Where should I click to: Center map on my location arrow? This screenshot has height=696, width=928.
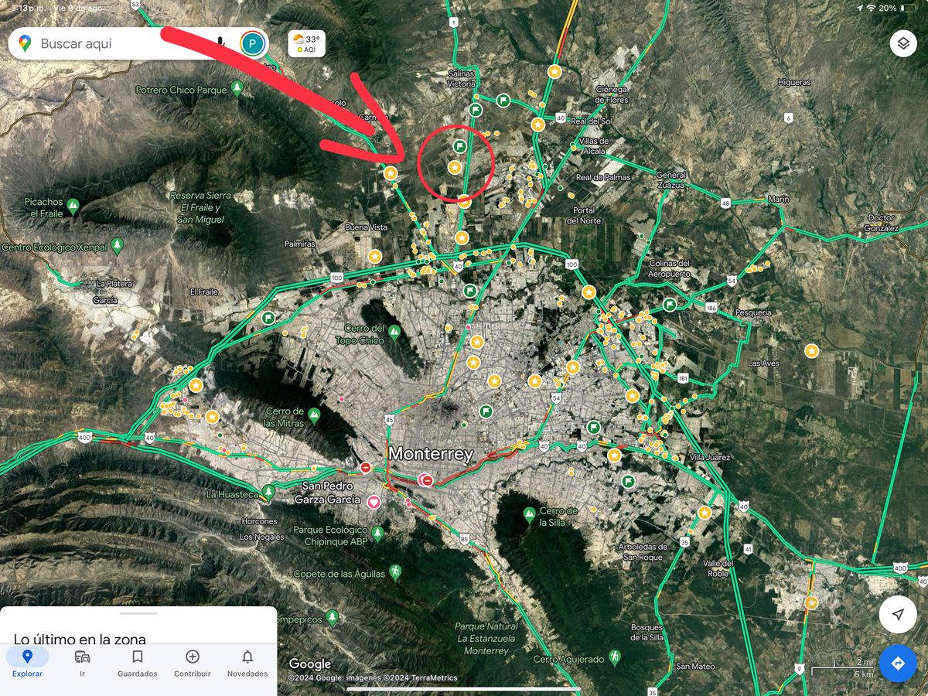[x=898, y=615]
